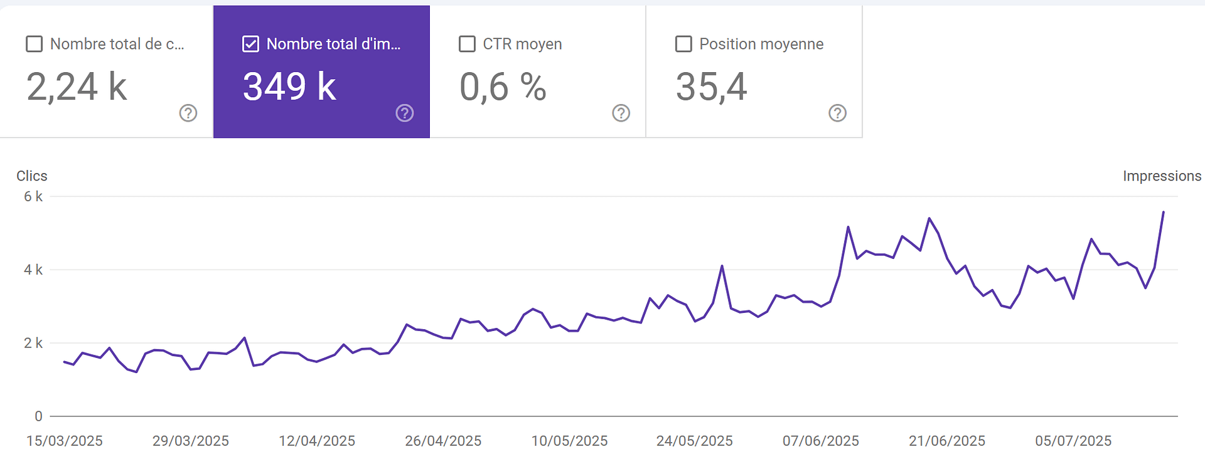This screenshot has height=474, width=1205.
Task: Uncheck the Nombre total d'impressions checkbox
Action: [x=250, y=44]
